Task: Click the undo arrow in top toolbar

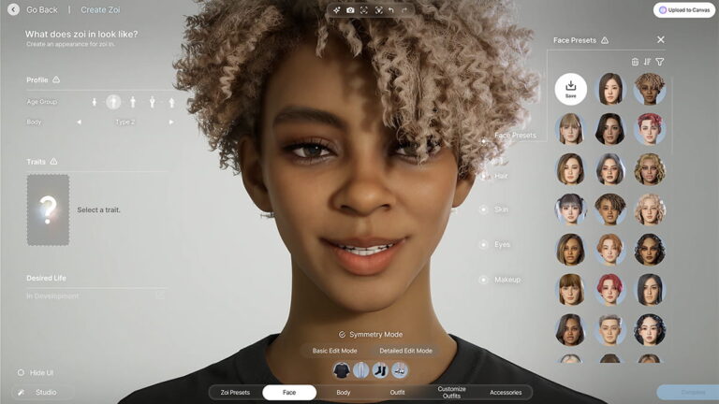Action: [x=391, y=10]
